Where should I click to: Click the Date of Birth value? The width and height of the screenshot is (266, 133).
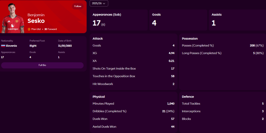(x=65, y=46)
